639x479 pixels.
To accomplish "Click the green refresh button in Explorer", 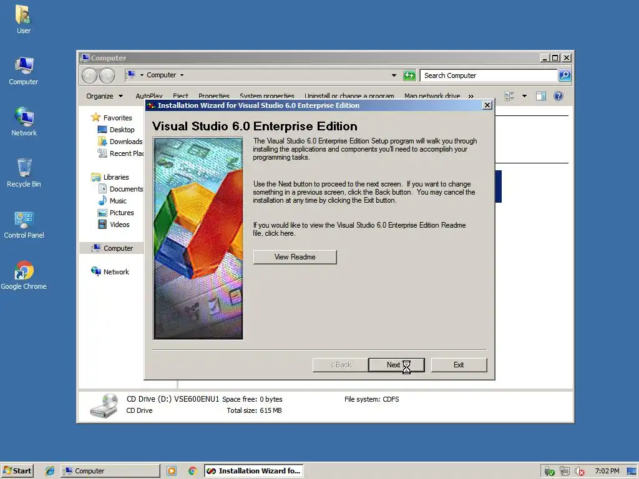I will coord(409,75).
